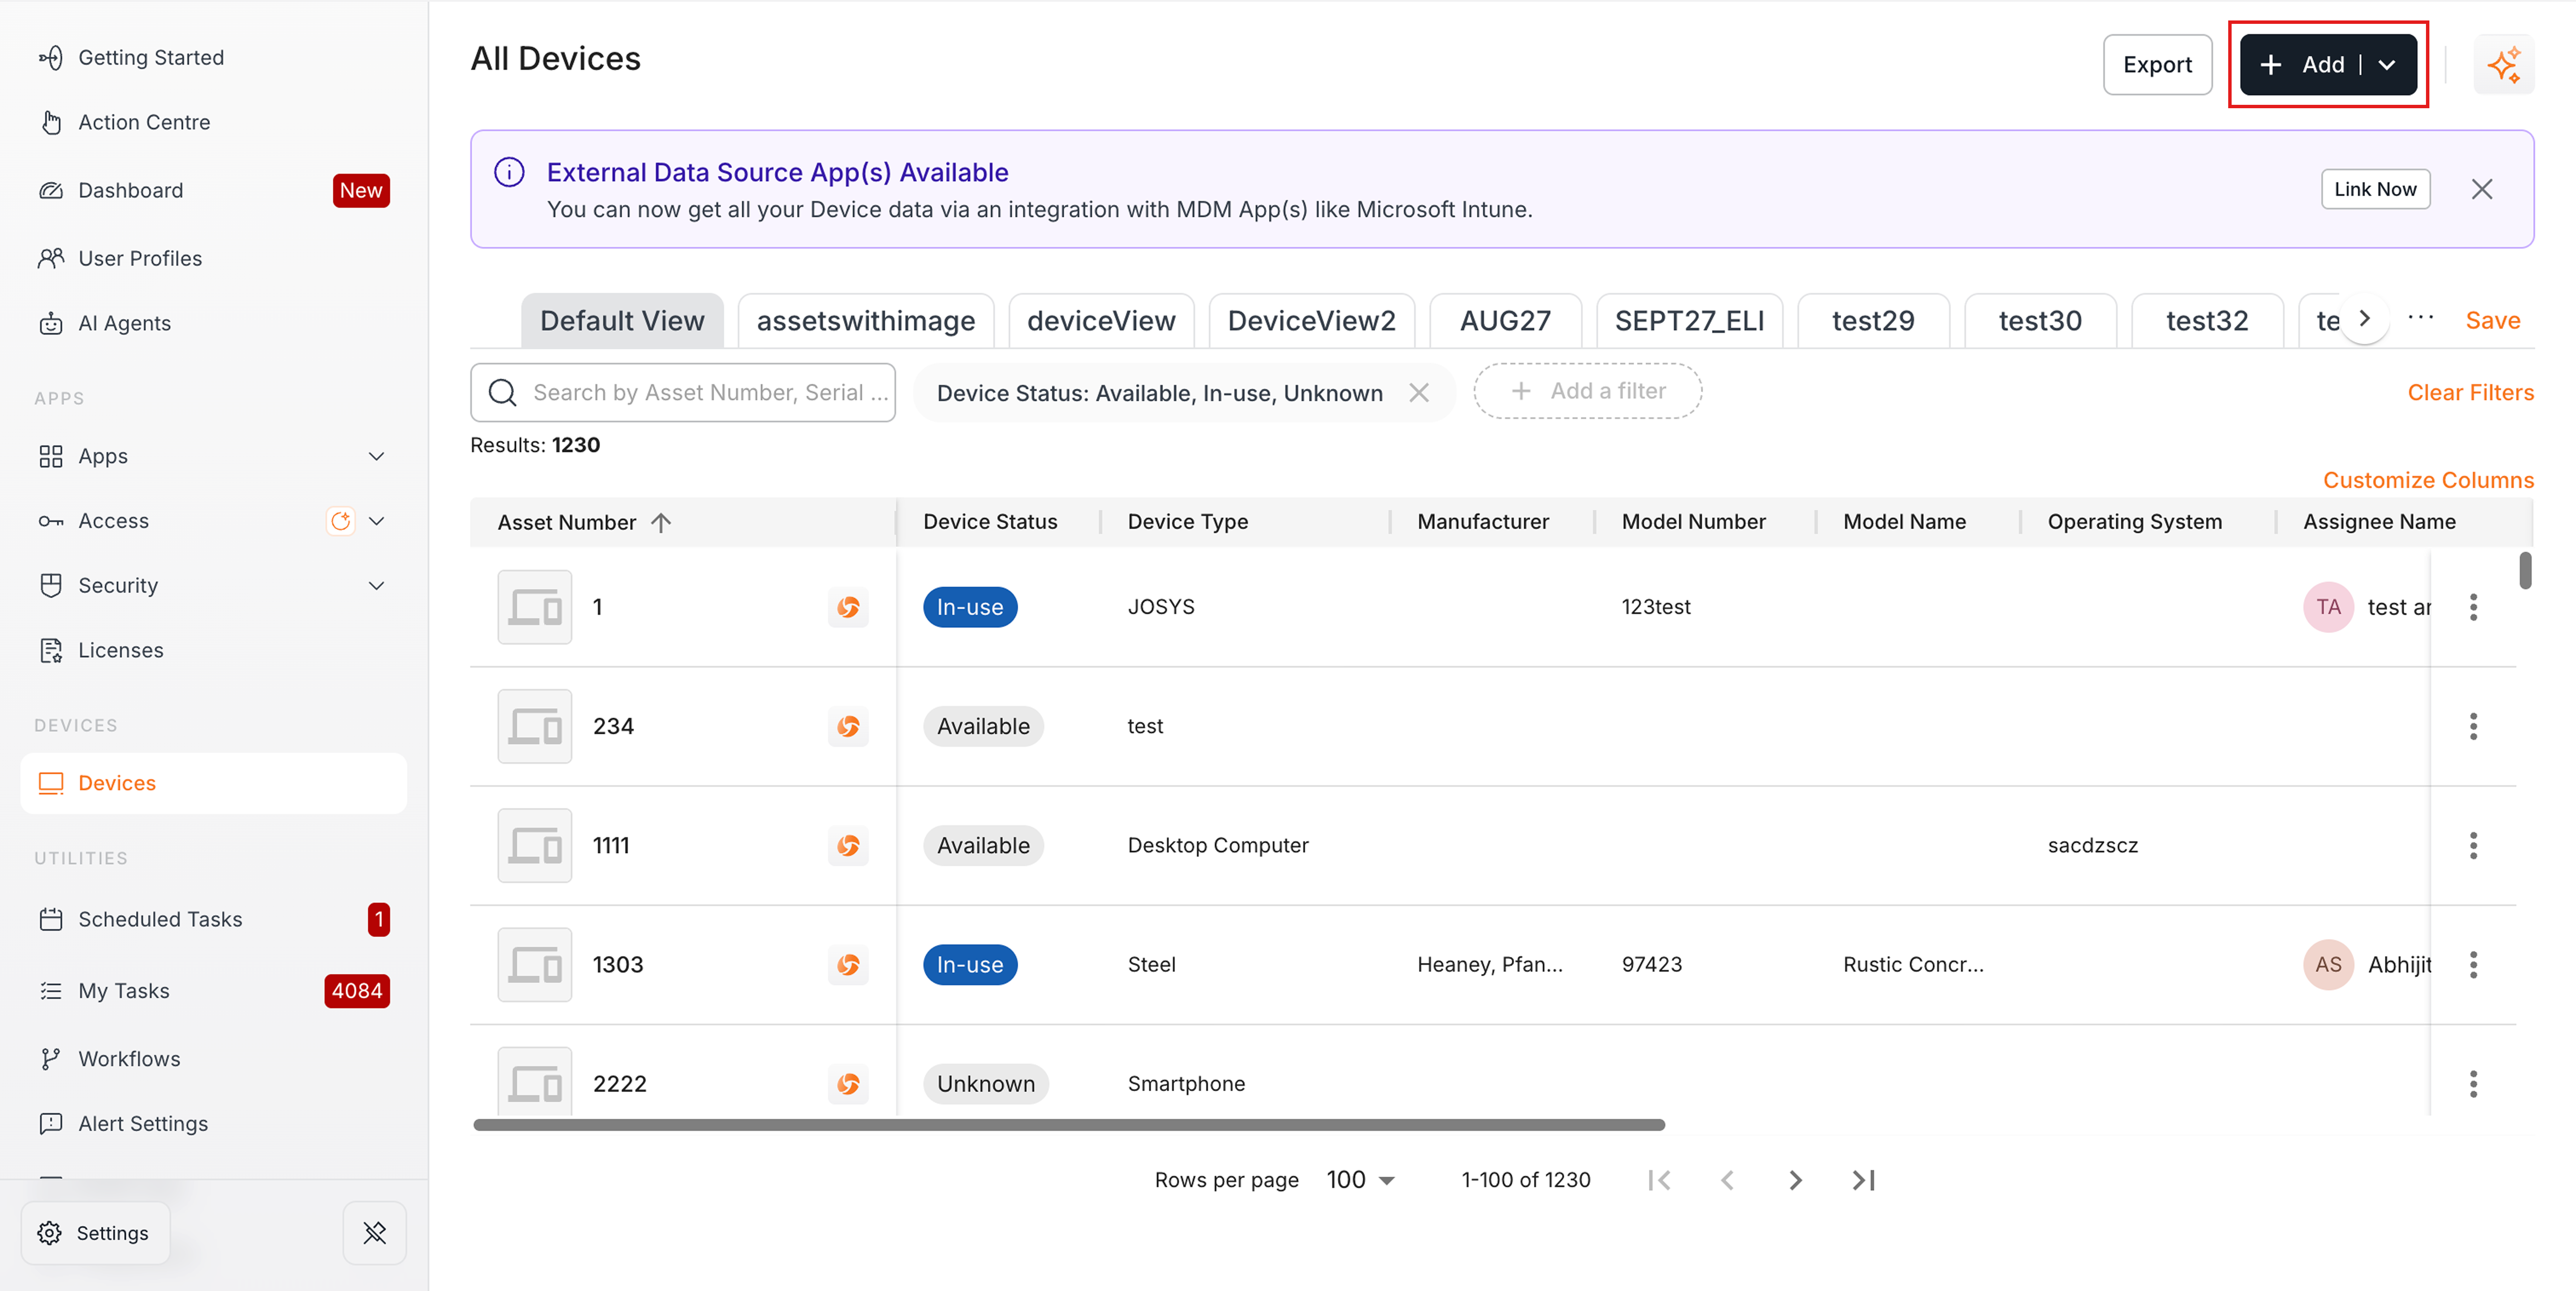The height and width of the screenshot is (1291, 2576).
Task: Switch to the DeviceView2 tab
Action: (1311, 321)
